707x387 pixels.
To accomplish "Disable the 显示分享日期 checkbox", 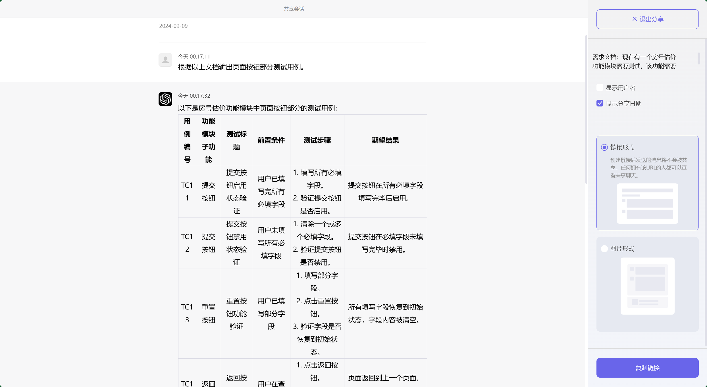I will click(x=600, y=103).
